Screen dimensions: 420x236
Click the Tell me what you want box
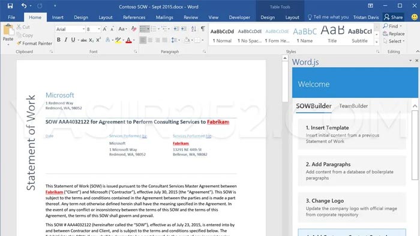click(x=328, y=17)
